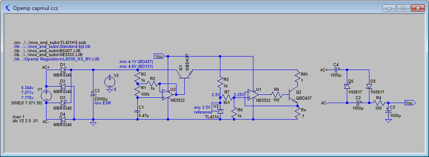
Task: Click the SINE(0 7.071 50) value text
Action: click(27, 103)
